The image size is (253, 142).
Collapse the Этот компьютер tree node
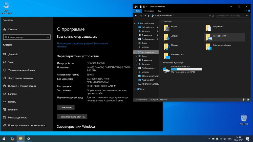(135, 52)
